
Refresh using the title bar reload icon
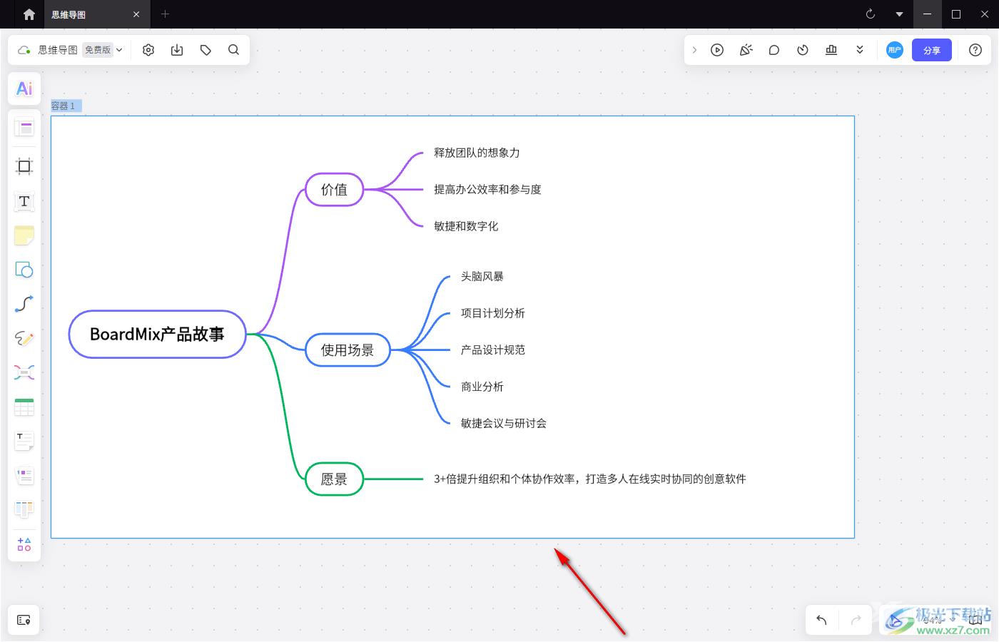(871, 14)
